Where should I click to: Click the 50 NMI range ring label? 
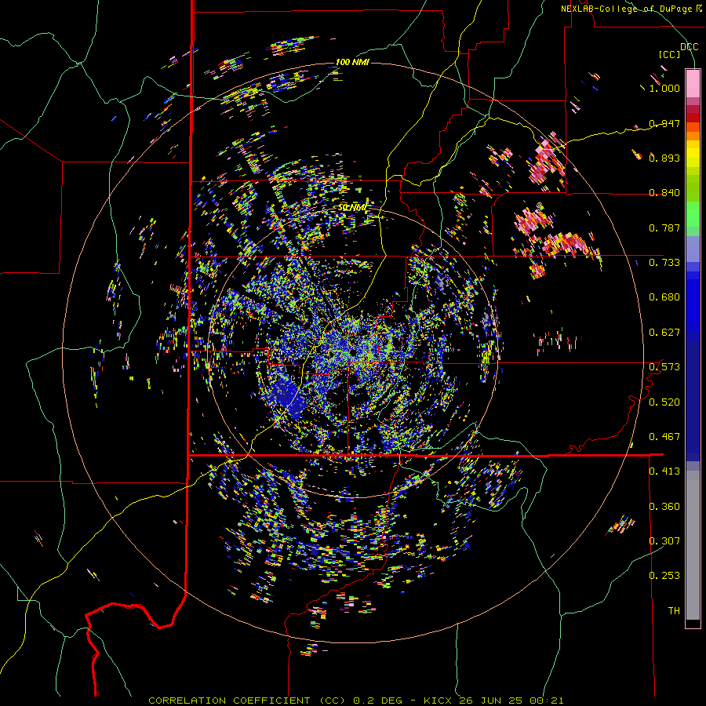352,208
